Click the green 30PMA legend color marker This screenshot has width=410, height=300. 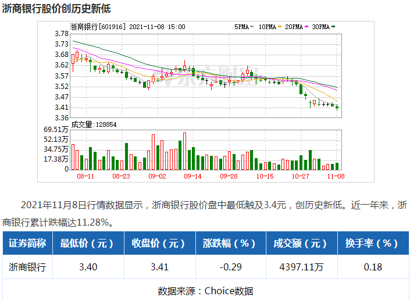click(333, 27)
